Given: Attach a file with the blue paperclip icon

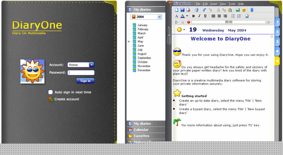Looking at the screenshot, I should [252, 10].
